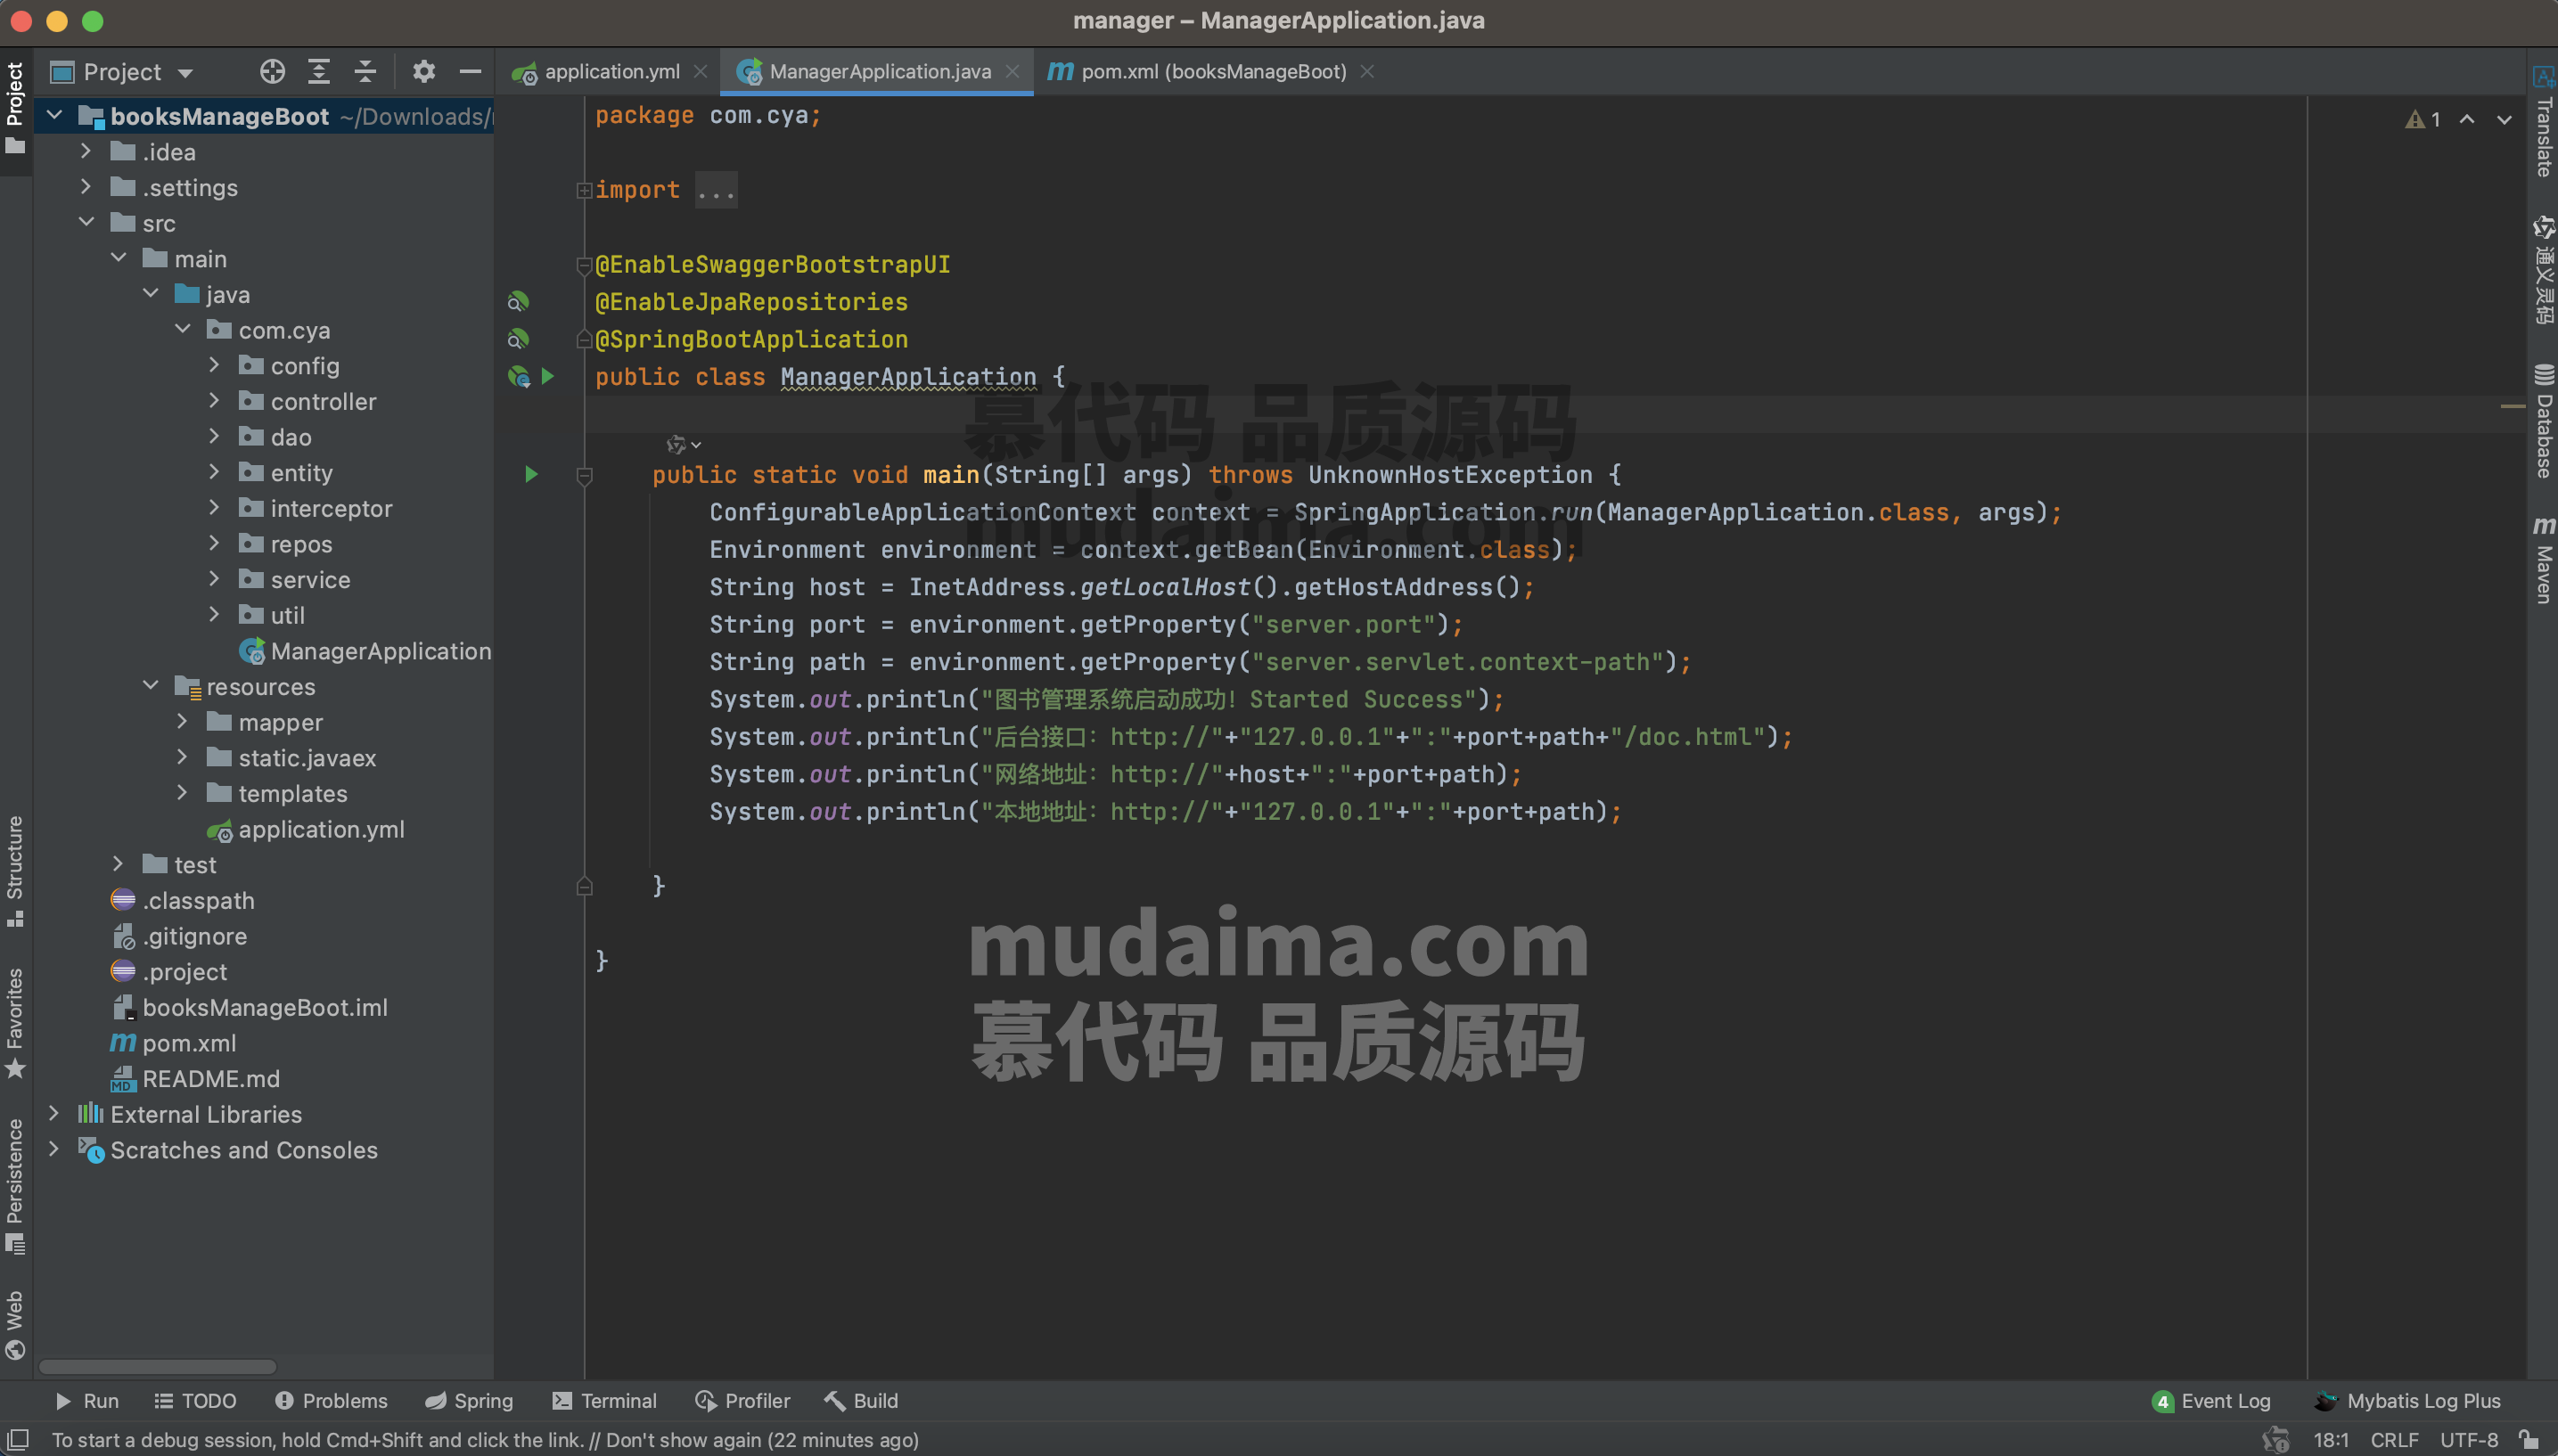Click the UTF-8 encoding status
This screenshot has width=2558, height=1456.
click(2469, 1440)
